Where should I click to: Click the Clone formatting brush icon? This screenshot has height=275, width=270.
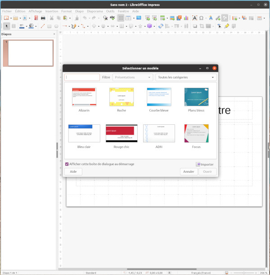(x=76, y=18)
